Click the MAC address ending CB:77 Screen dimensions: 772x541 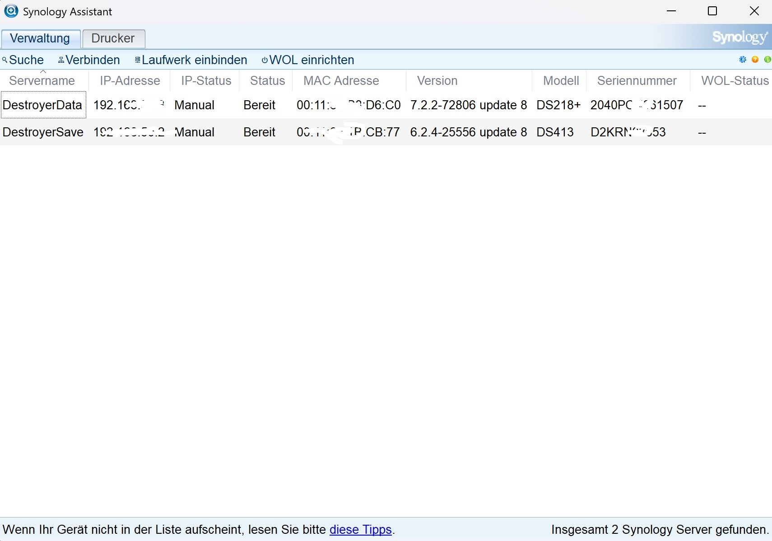348,132
